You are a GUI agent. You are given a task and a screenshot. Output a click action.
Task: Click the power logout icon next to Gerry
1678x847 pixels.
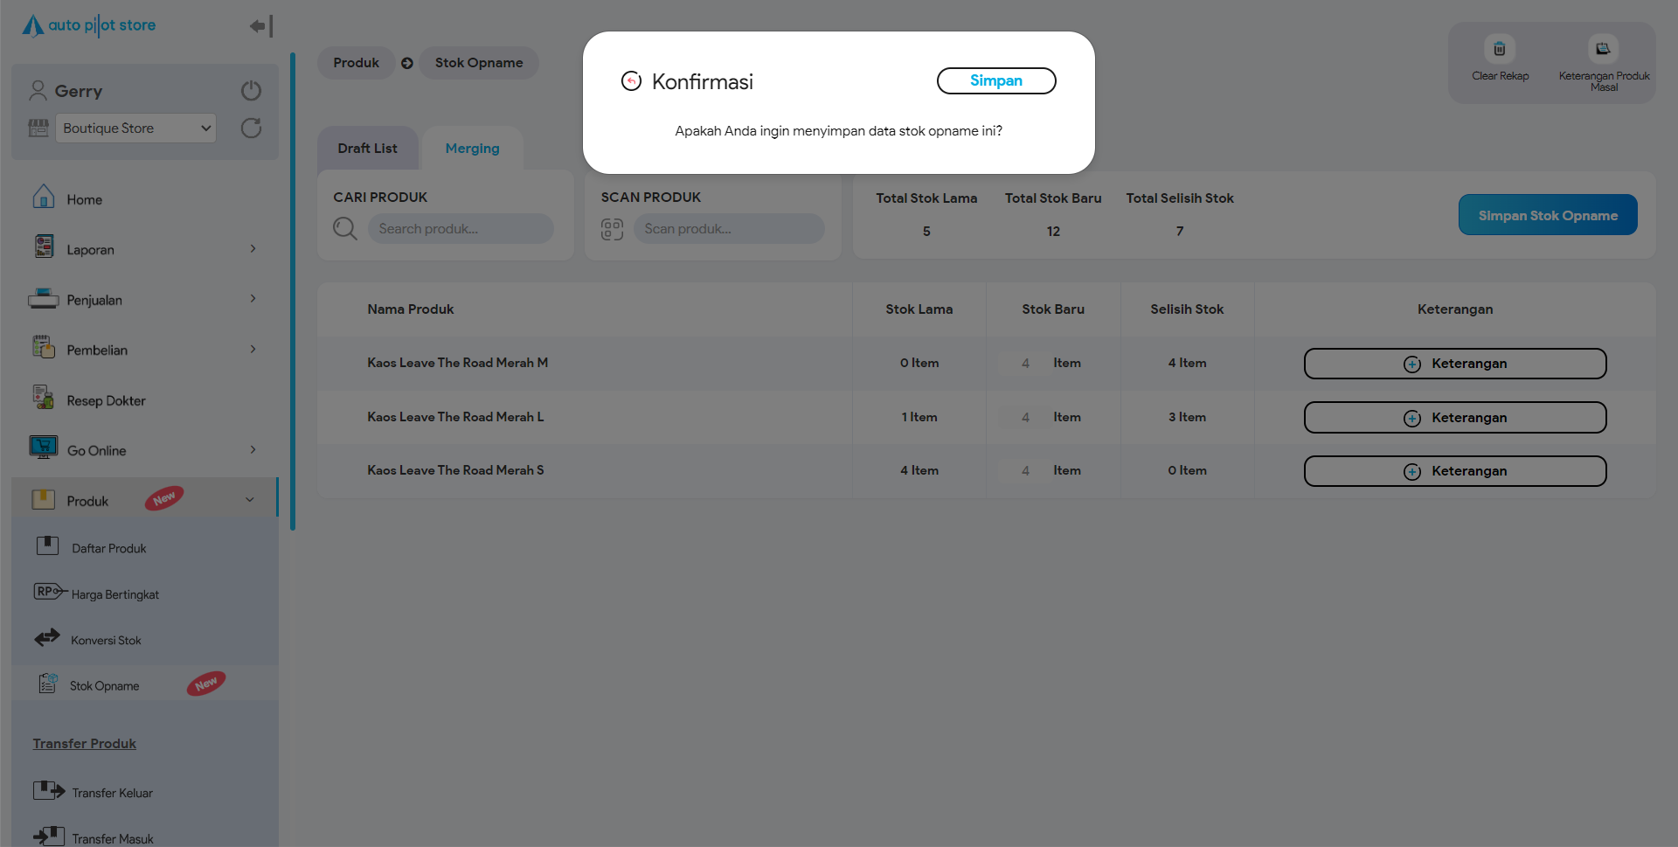(x=251, y=91)
